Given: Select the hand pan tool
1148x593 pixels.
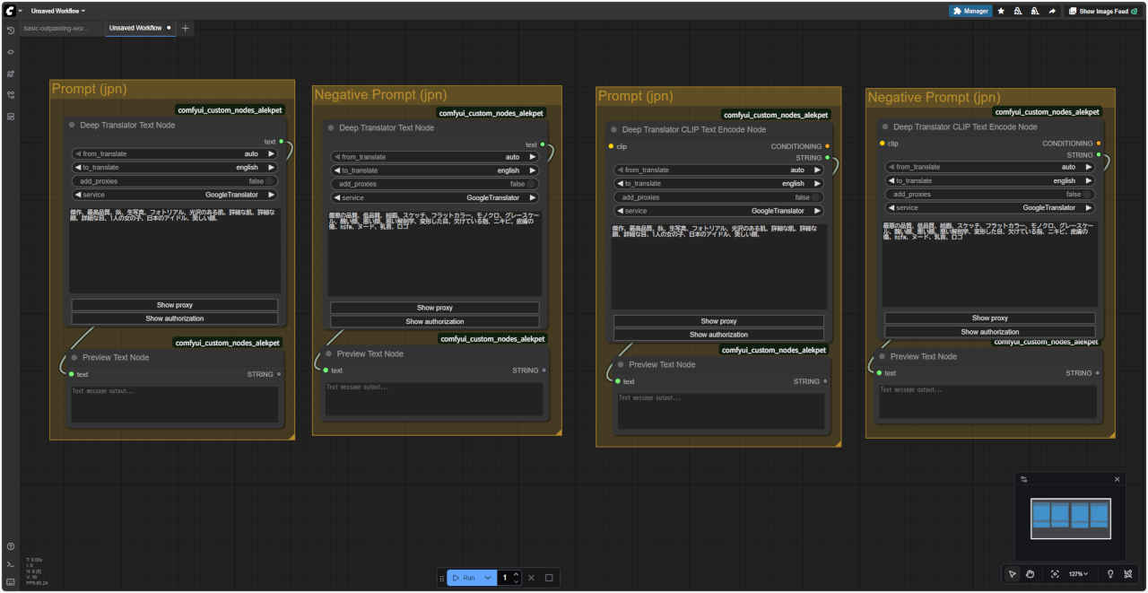Looking at the screenshot, I should pyautogui.click(x=1031, y=574).
